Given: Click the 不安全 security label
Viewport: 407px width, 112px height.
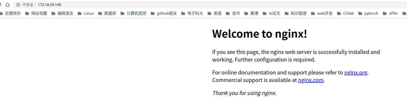Looking at the screenshot, I should point(28,5).
